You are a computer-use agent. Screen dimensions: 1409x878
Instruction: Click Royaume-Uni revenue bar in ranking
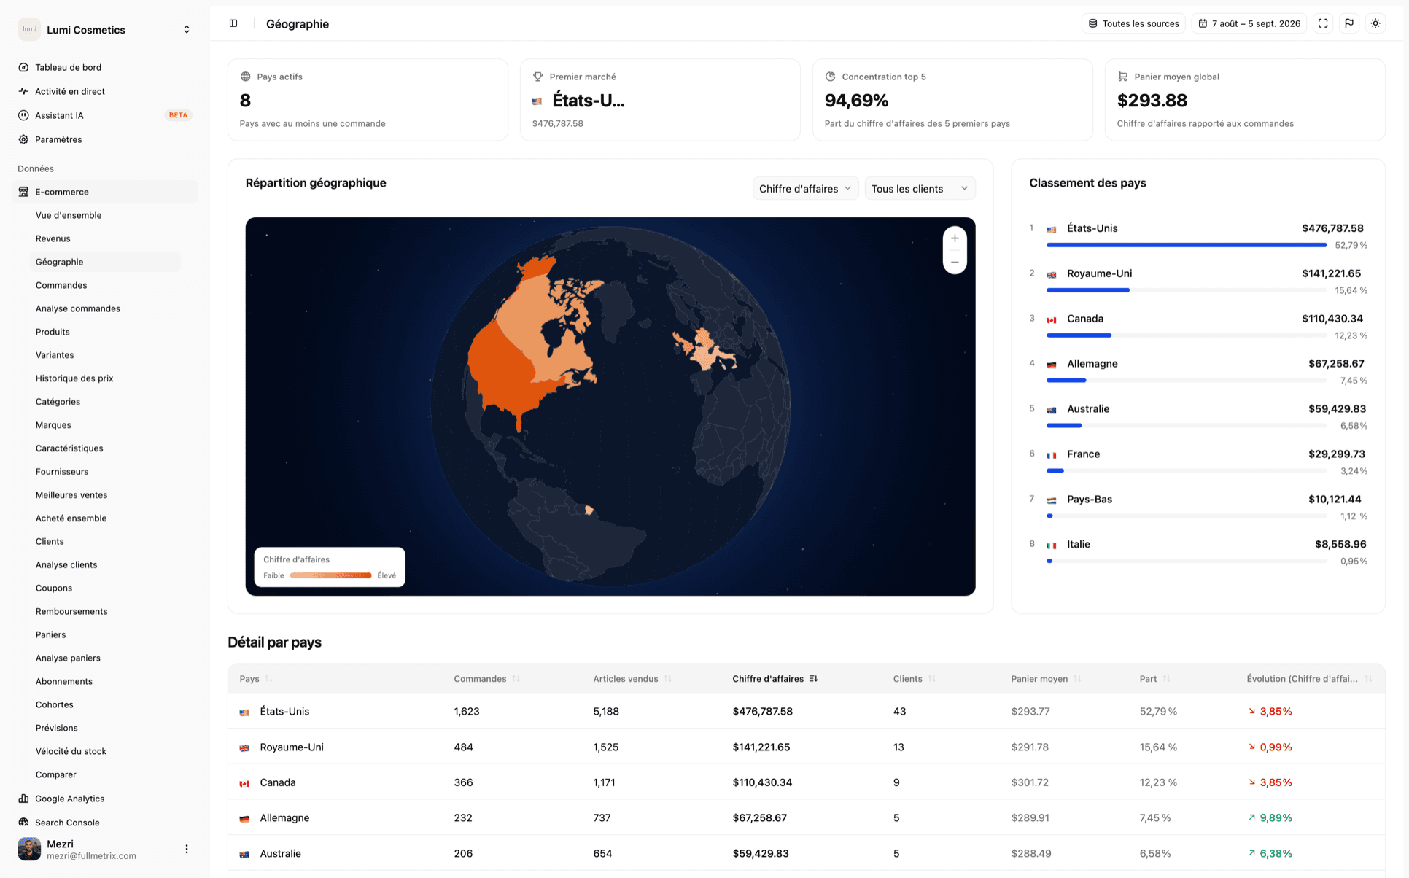(1088, 290)
